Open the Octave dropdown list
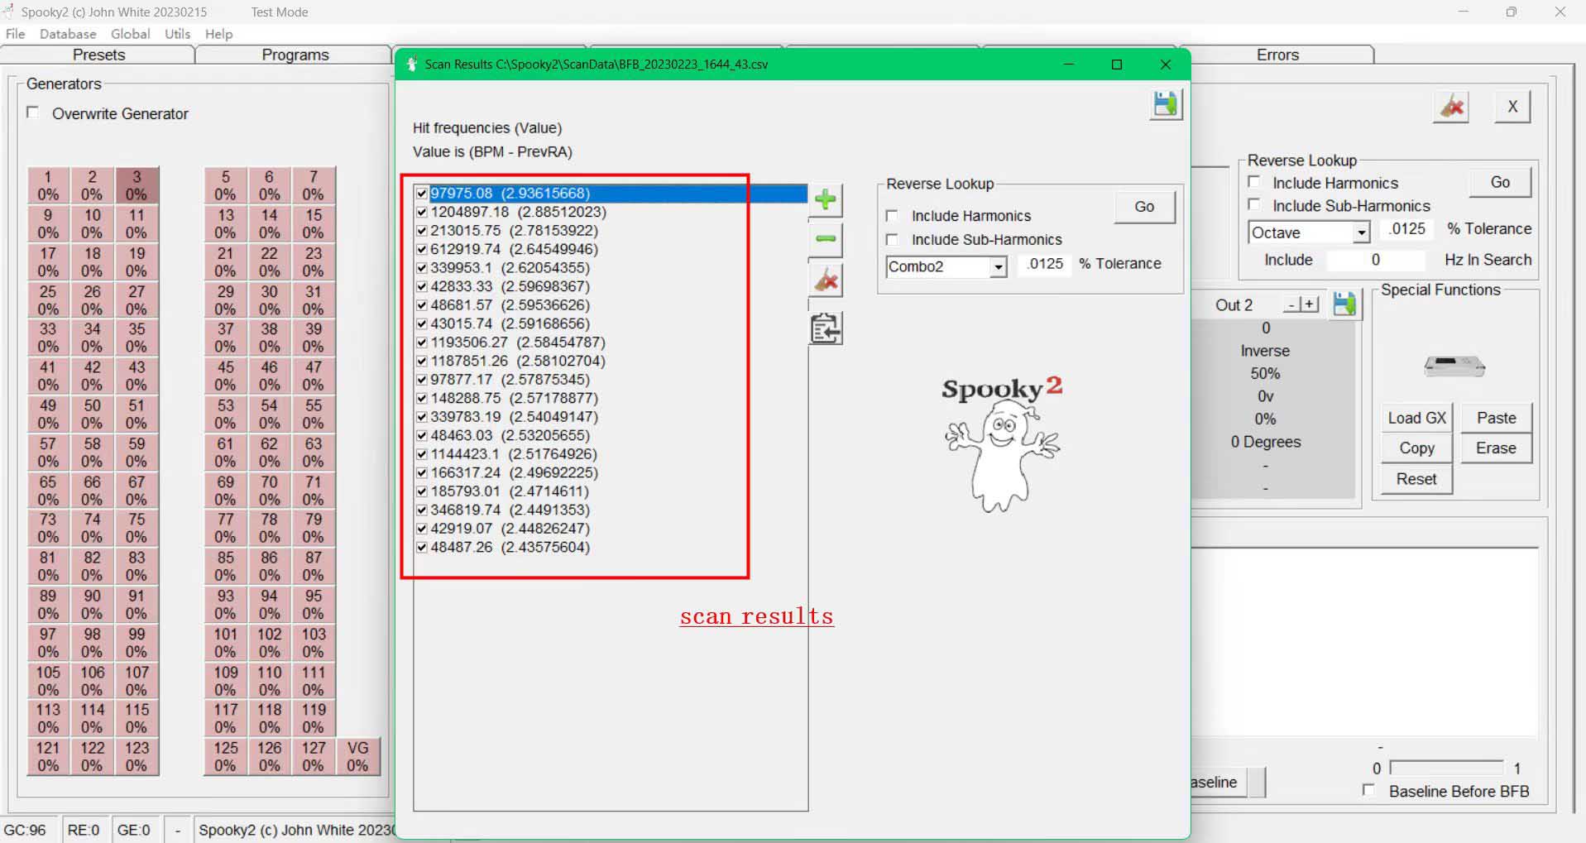Image resolution: width=1586 pixels, height=843 pixels. [x=1361, y=233]
